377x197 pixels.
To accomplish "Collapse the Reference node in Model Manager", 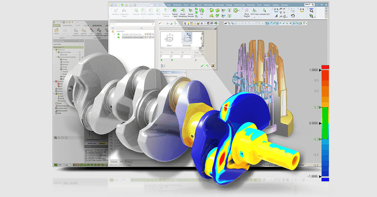I will pyautogui.click(x=54, y=50).
